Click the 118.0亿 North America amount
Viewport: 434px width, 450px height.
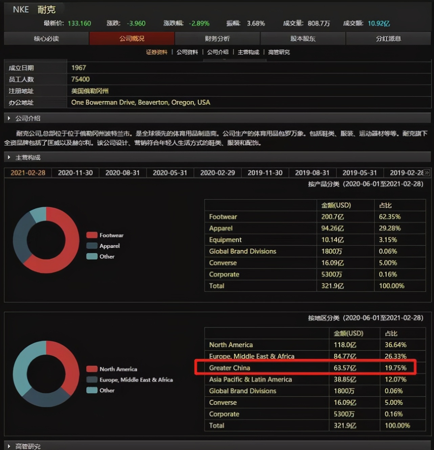pos(345,345)
